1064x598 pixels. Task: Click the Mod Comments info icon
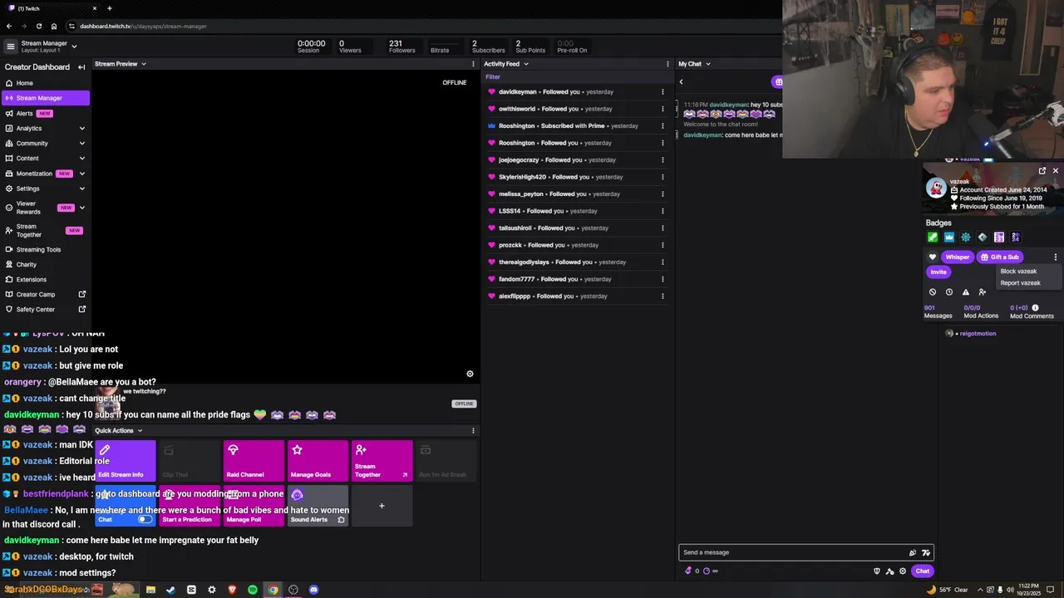(x=1035, y=308)
